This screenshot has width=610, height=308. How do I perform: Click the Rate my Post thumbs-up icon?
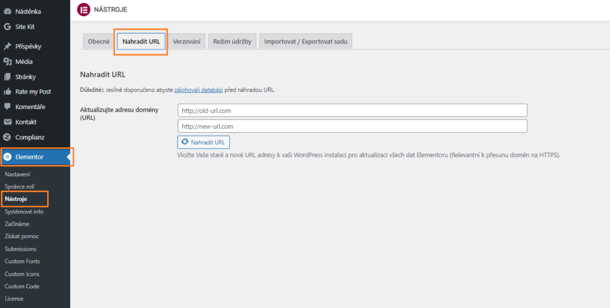(x=7, y=92)
